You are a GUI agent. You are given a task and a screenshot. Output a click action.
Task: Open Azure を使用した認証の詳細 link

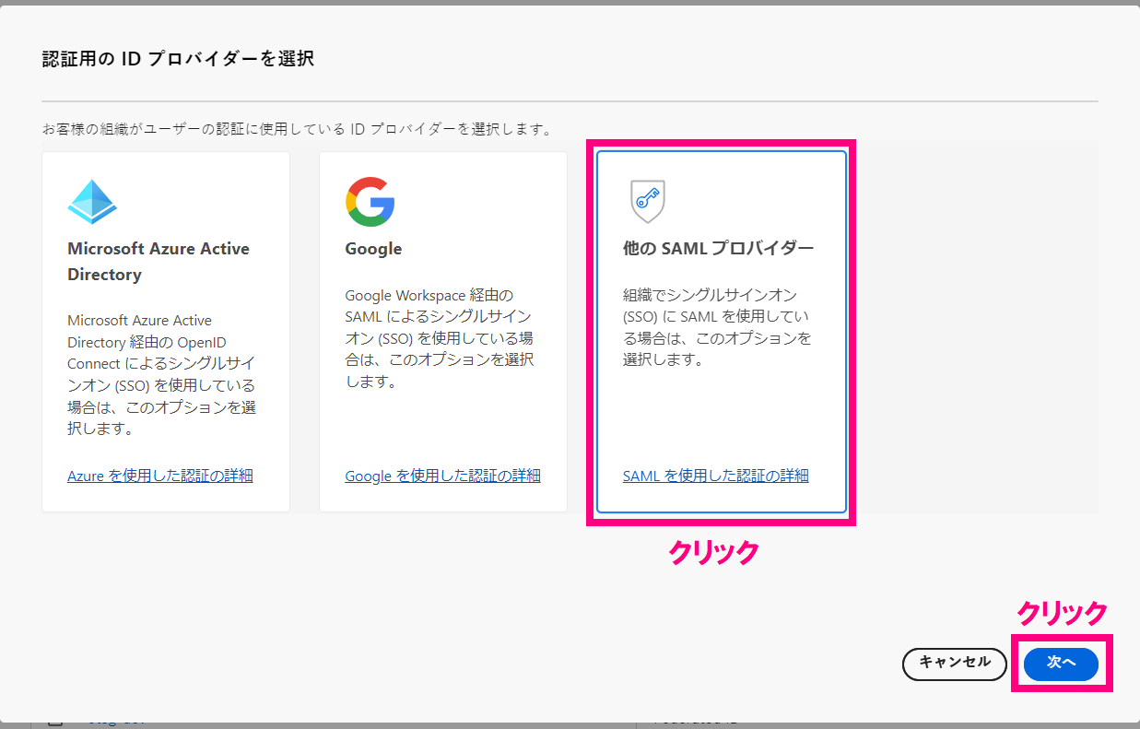pos(160,476)
